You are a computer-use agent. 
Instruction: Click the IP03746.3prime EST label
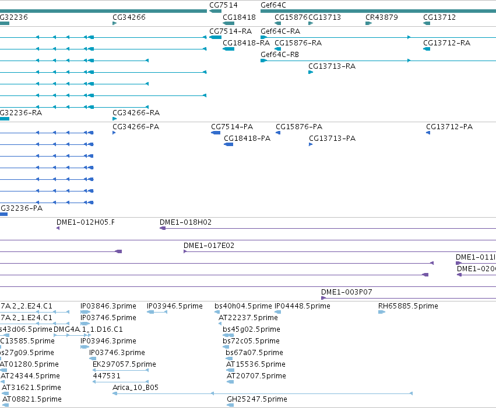click(117, 353)
